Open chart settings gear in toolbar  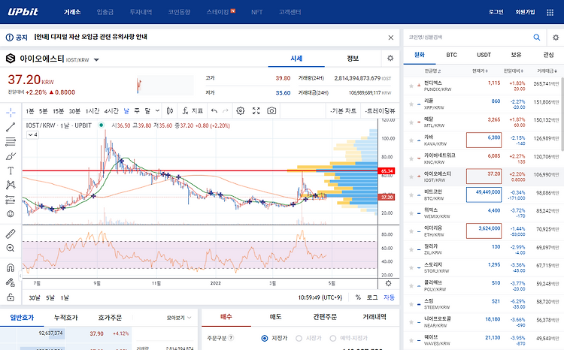pyautogui.click(x=241, y=111)
